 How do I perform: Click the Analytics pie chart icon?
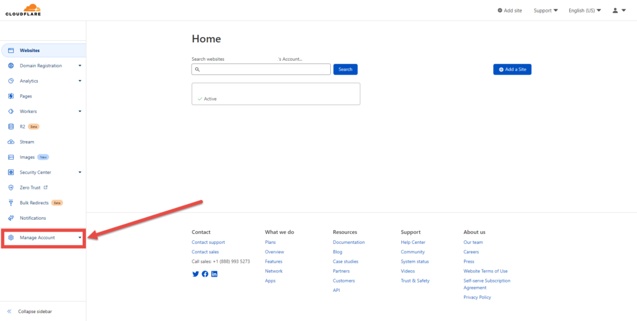click(11, 81)
